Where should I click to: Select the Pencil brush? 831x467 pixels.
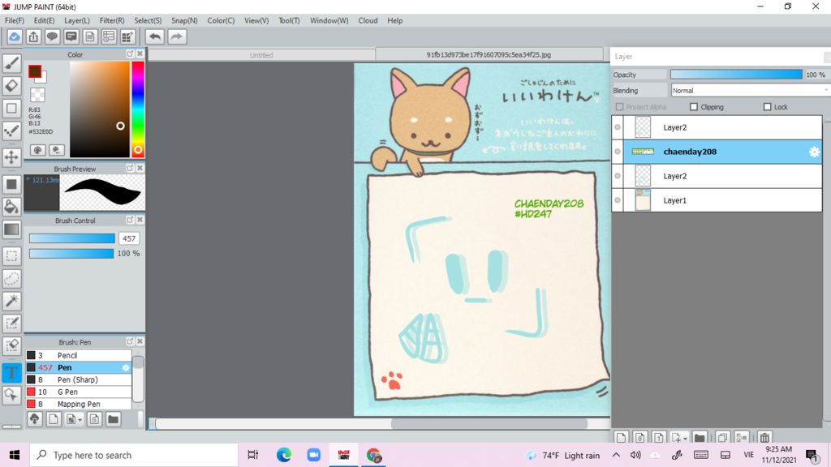pyautogui.click(x=79, y=355)
